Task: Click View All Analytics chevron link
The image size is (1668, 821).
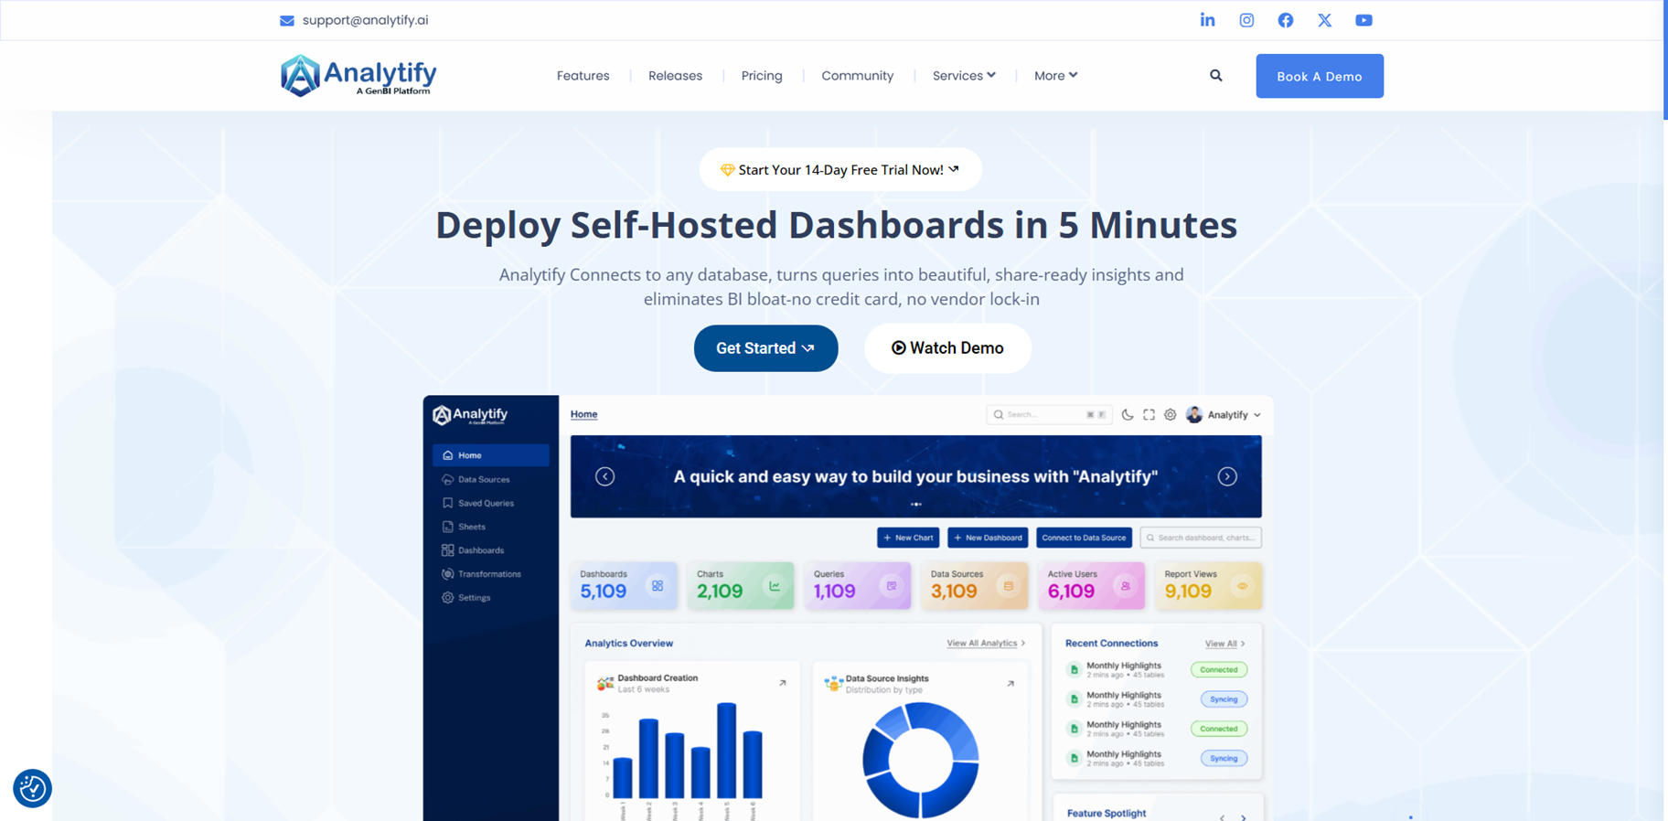Action: tap(986, 643)
